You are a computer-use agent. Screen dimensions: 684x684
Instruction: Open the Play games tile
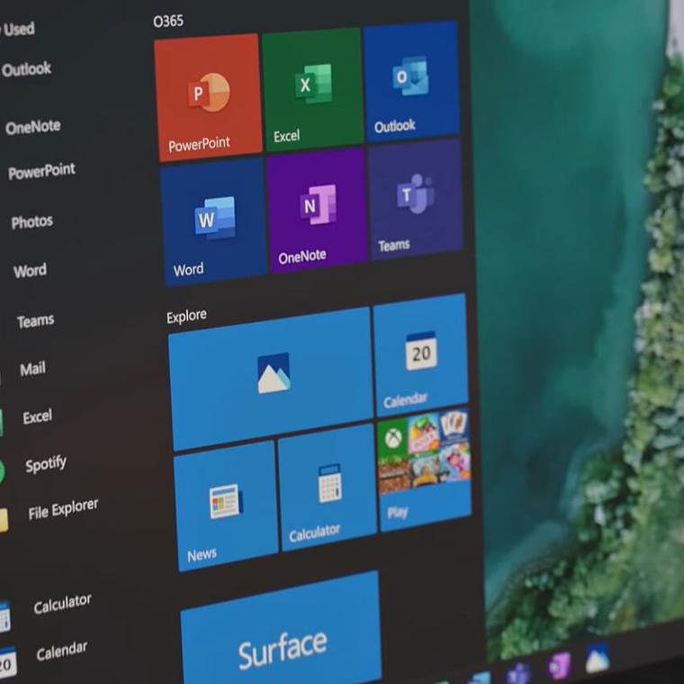point(424,469)
